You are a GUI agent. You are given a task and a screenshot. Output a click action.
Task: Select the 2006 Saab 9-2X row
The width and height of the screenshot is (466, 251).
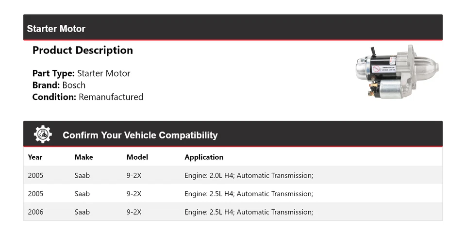[x=233, y=212]
